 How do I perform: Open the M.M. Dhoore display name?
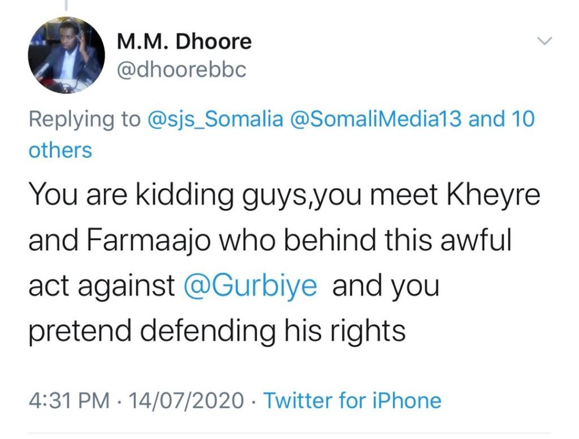pyautogui.click(x=184, y=42)
